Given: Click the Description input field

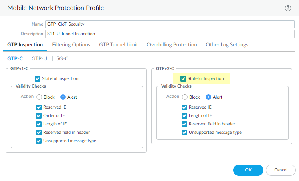Looking at the screenshot, I should [x=170, y=34].
